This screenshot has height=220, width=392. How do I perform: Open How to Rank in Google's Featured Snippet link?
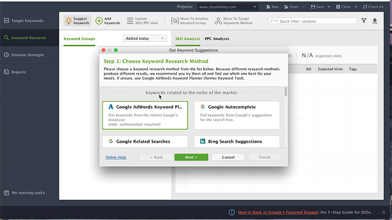(x=278, y=212)
